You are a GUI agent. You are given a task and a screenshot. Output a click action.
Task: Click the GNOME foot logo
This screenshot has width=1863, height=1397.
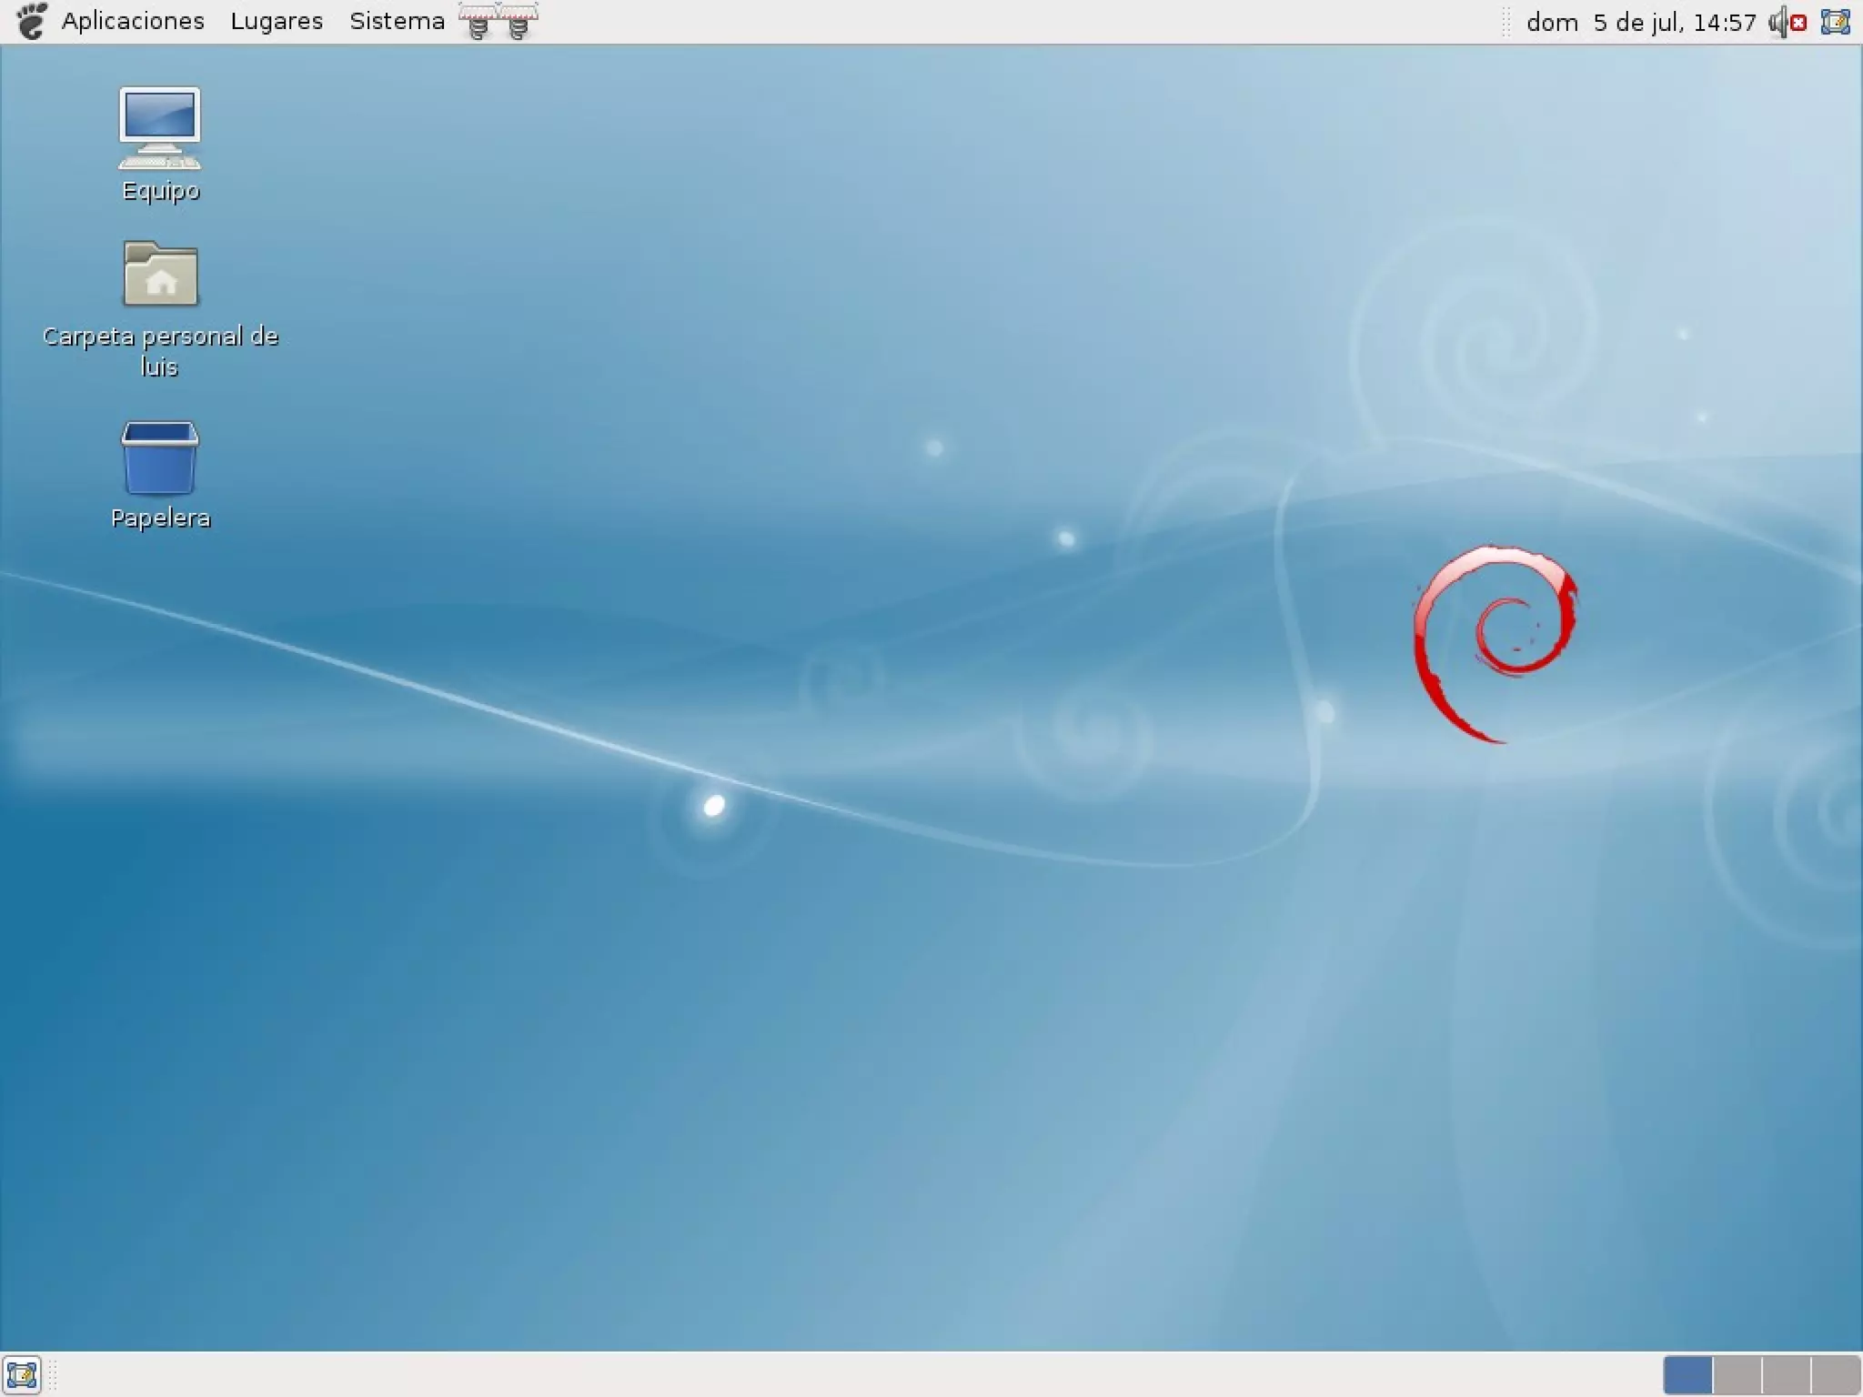click(x=31, y=21)
